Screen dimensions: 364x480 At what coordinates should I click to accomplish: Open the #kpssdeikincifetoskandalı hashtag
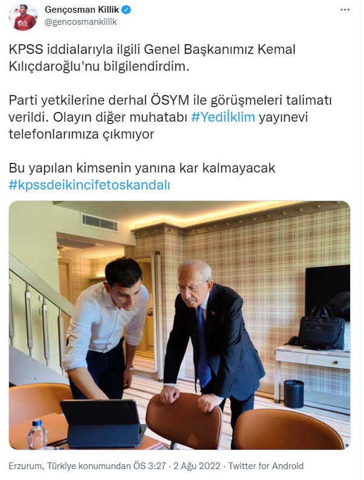(89, 185)
